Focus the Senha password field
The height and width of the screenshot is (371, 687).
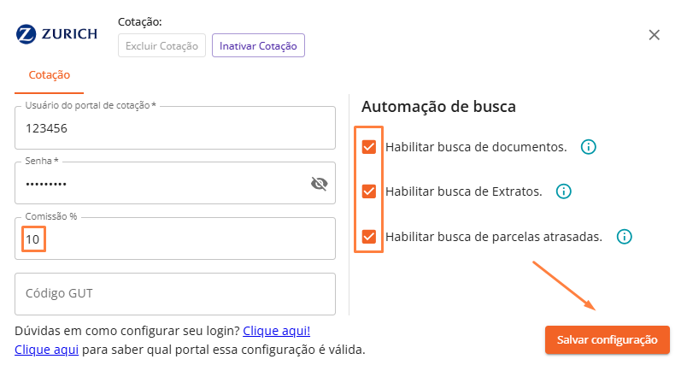(x=162, y=184)
